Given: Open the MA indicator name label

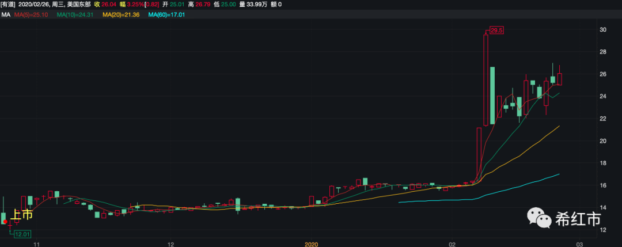Looking at the screenshot, I should tap(6, 14).
